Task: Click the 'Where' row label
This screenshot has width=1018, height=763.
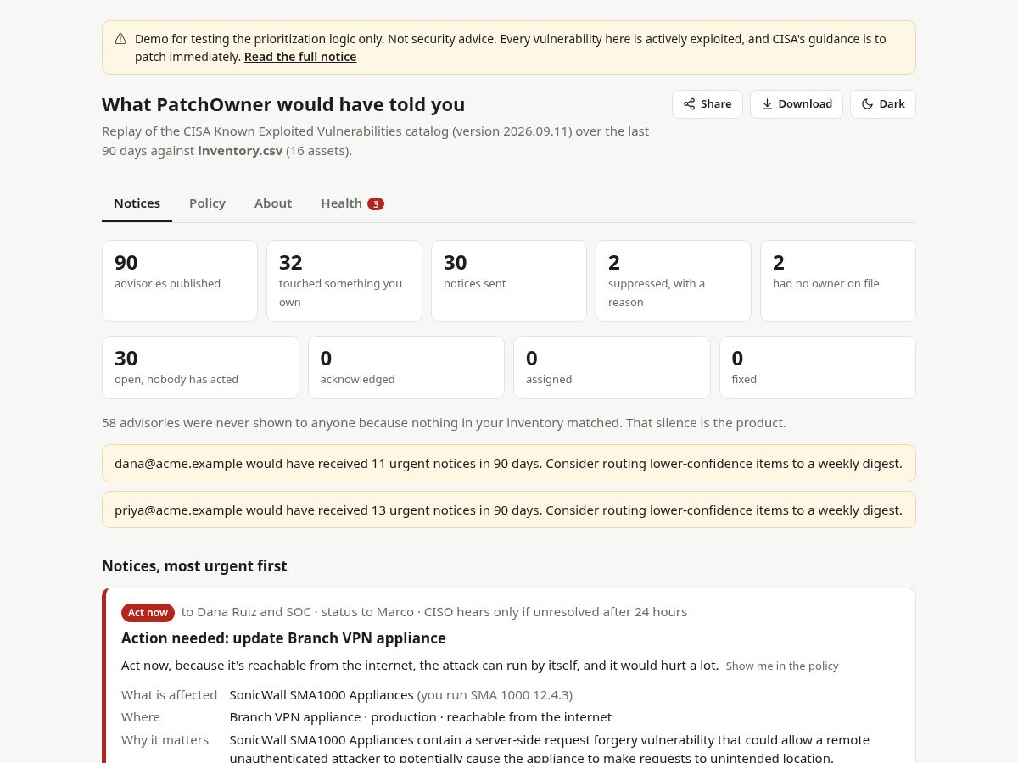Action: [141, 717]
